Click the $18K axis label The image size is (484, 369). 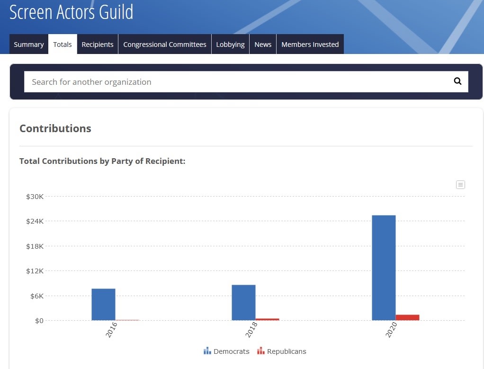click(x=35, y=246)
